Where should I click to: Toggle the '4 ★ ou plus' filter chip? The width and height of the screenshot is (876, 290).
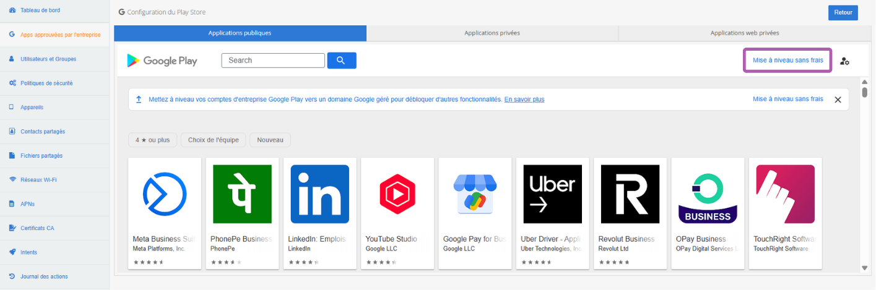point(152,140)
